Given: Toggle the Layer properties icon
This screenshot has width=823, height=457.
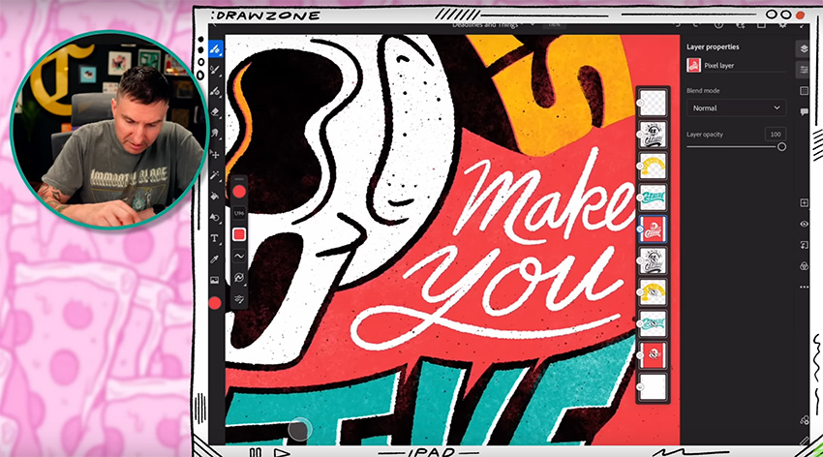Looking at the screenshot, I should pos(804,70).
